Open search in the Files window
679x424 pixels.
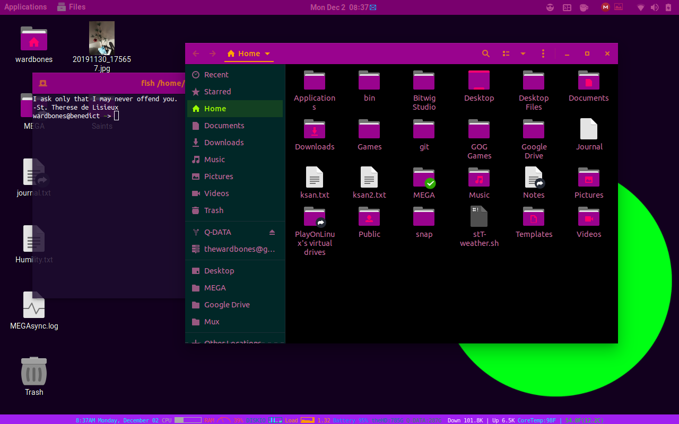point(486,54)
